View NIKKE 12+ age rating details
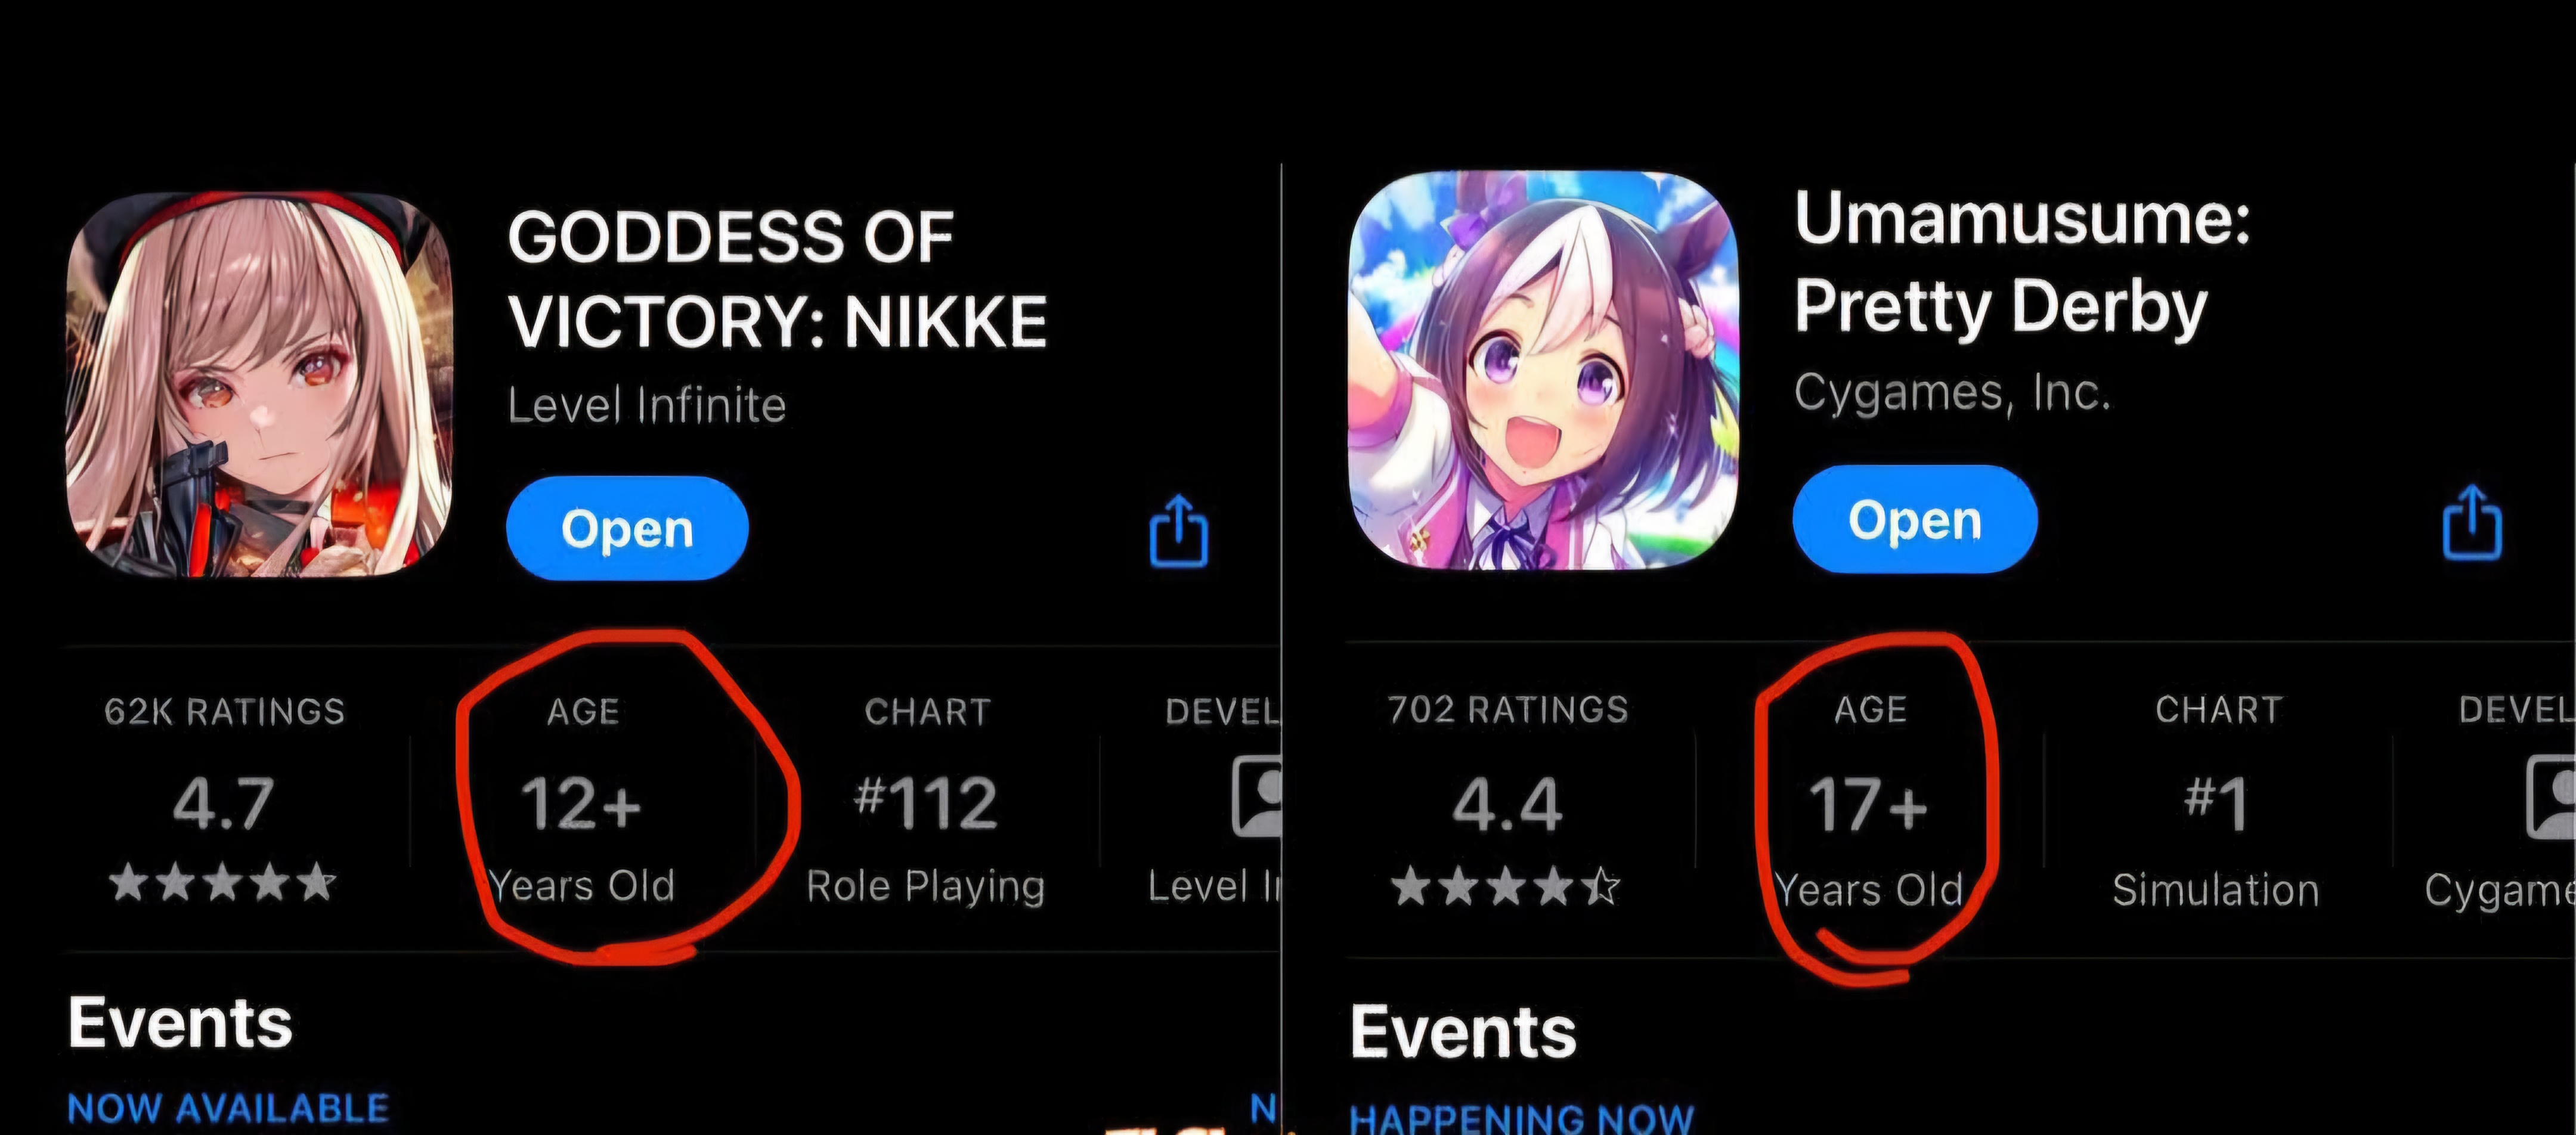2576x1135 pixels. pos(582,800)
